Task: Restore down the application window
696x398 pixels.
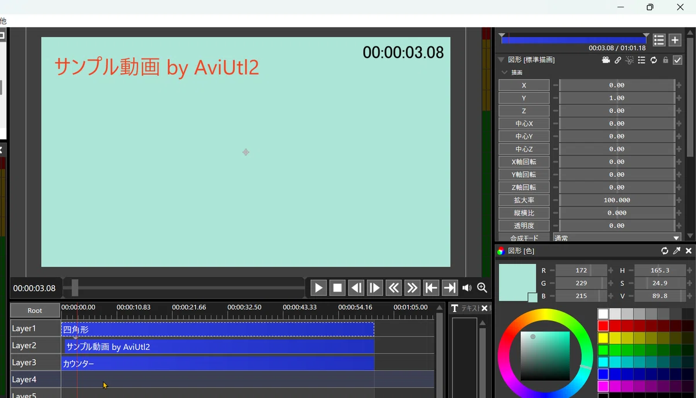Action: (650, 7)
